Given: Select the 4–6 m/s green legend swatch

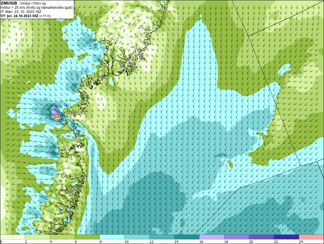Looking at the screenshot, I should coord(62,237).
